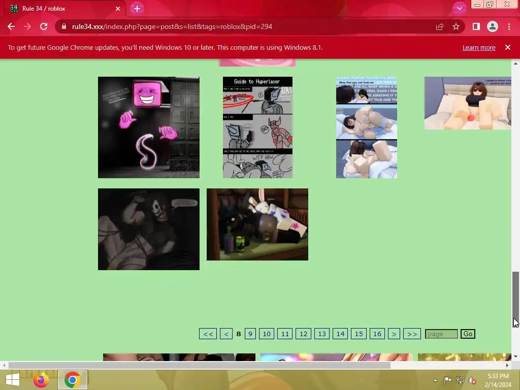Click the vertical scrollbar thumb
Screen dimensions: 520x390
[x=515, y=299]
